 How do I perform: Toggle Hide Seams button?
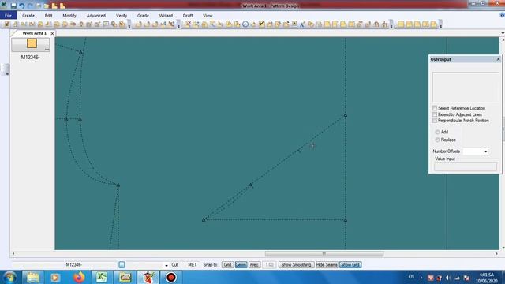(327, 265)
